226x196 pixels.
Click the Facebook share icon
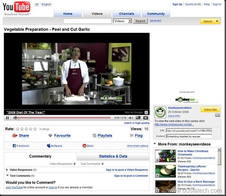pos(14,146)
